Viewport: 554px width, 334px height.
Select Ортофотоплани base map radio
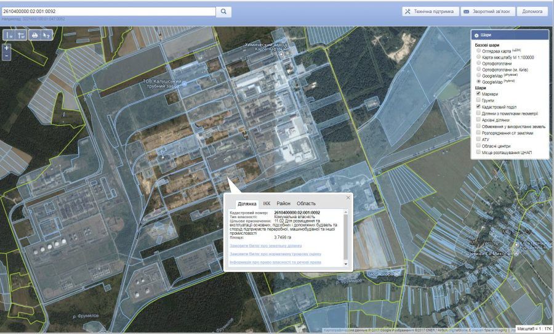tap(478, 63)
